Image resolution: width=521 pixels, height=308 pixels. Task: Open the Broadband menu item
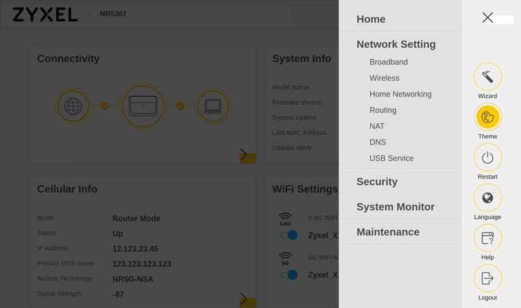coord(389,62)
